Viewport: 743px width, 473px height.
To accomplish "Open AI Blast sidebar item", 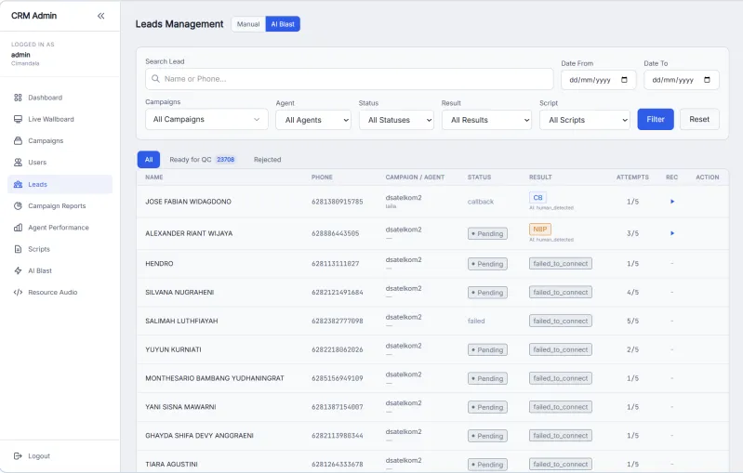I will [60, 270].
